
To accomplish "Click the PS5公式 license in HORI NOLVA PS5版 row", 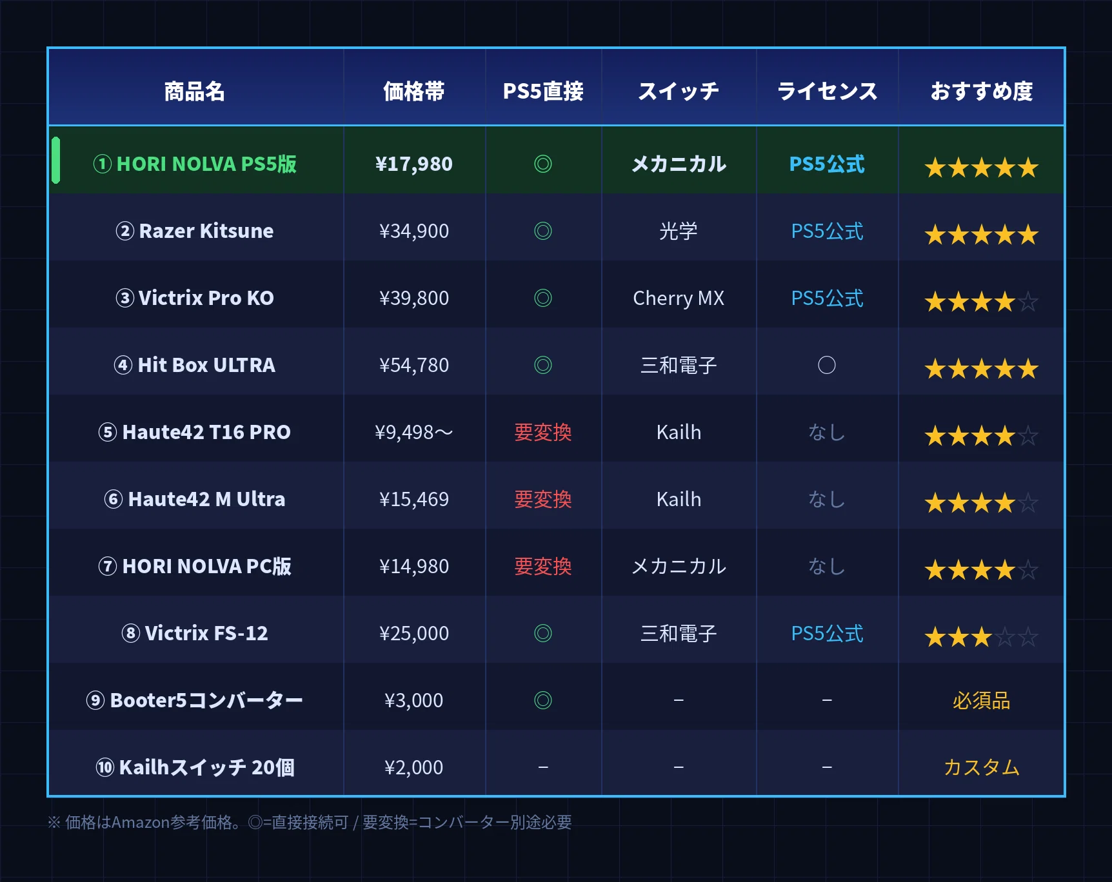I will 827,164.
